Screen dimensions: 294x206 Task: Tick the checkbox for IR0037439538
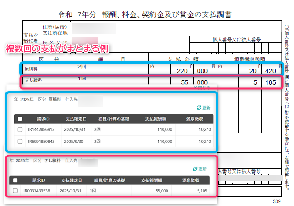[14, 191]
